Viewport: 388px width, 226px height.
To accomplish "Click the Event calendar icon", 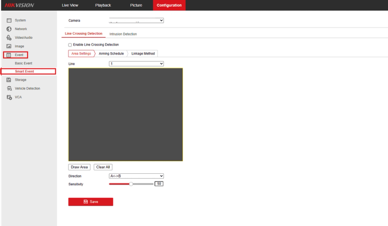I will tap(9, 55).
